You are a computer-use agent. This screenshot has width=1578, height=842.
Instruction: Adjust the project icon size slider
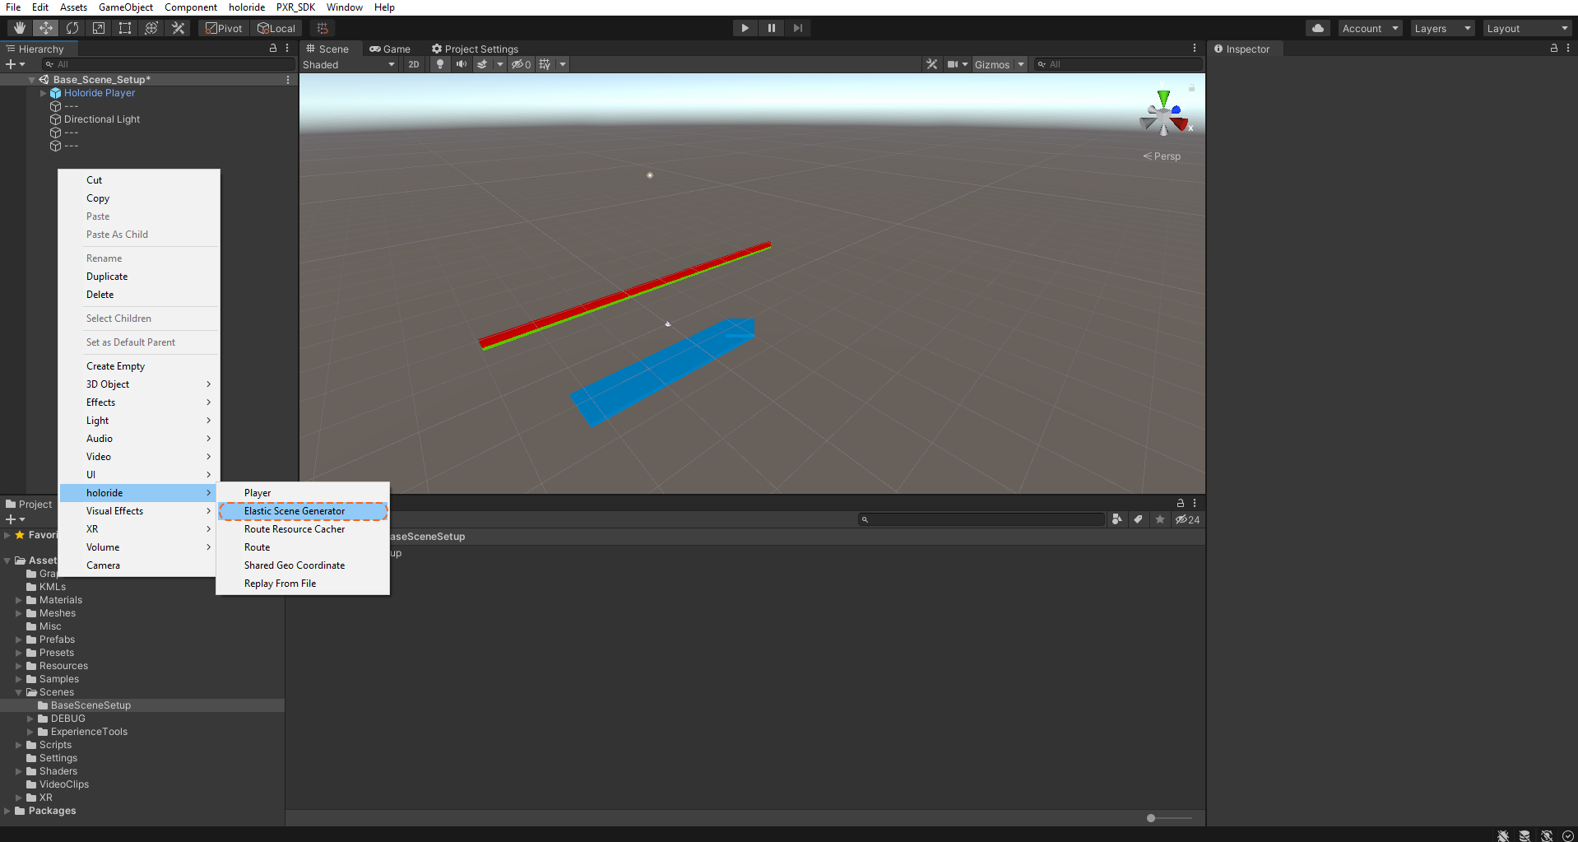point(1152,818)
